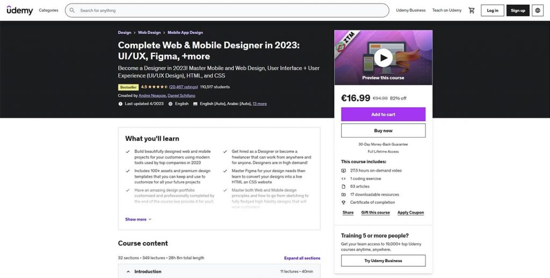This screenshot has width=550, height=278.
Task: Click the Last updated alert icon
Action: coord(120,104)
